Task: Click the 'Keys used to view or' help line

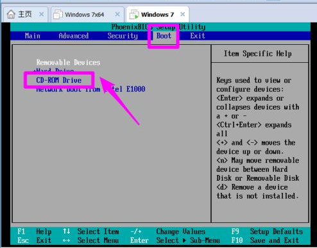Action: pyautogui.click(x=253, y=80)
